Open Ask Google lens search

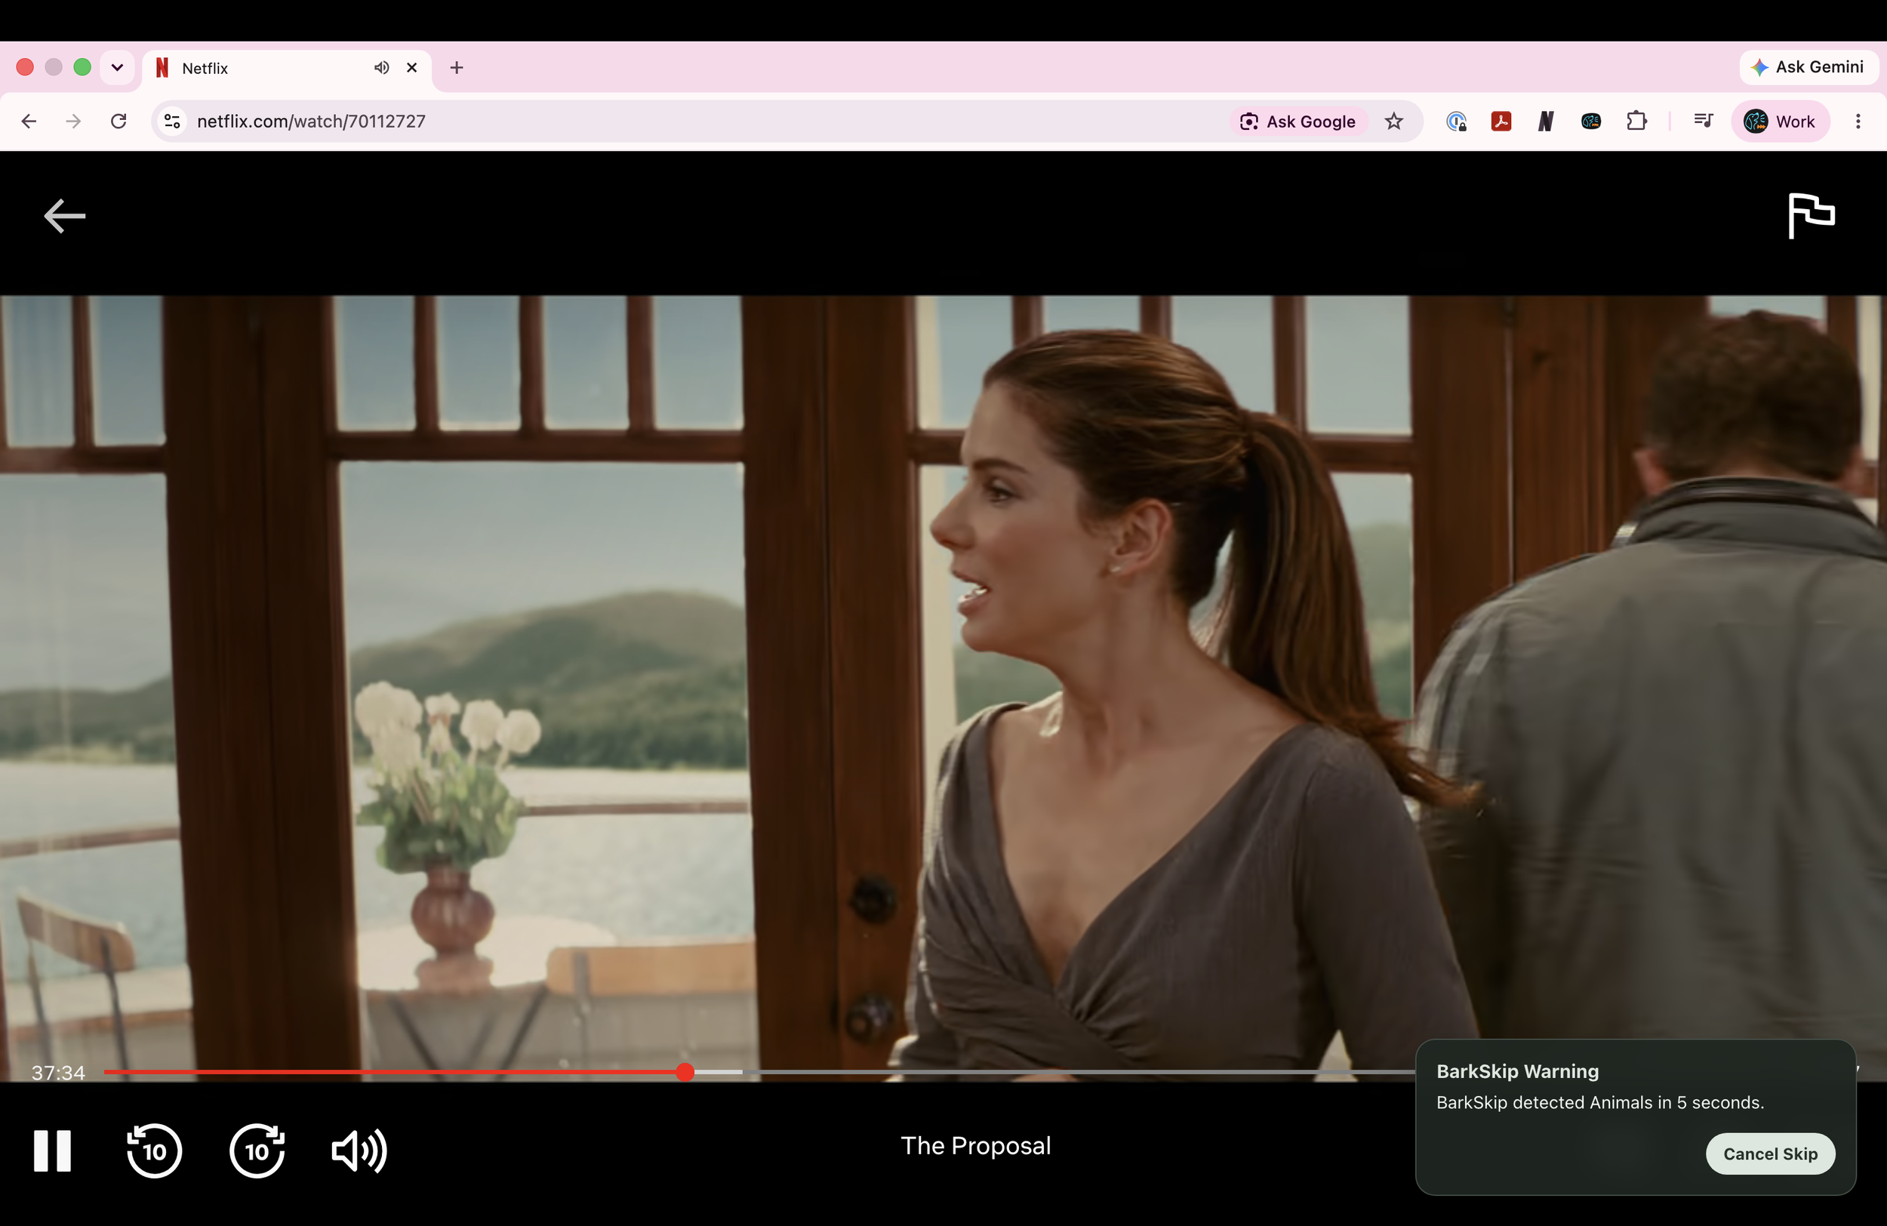pos(1298,122)
